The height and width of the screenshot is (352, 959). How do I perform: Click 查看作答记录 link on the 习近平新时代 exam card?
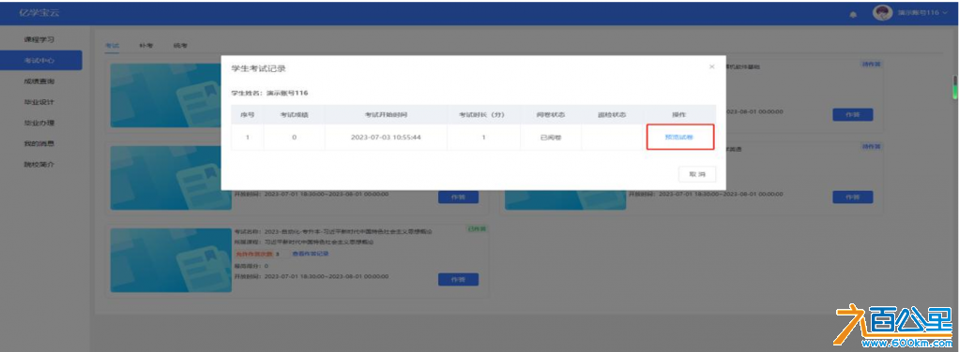pos(310,254)
